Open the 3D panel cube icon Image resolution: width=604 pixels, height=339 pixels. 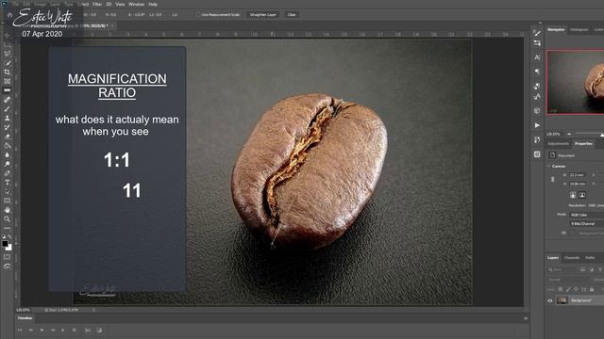click(x=537, y=111)
